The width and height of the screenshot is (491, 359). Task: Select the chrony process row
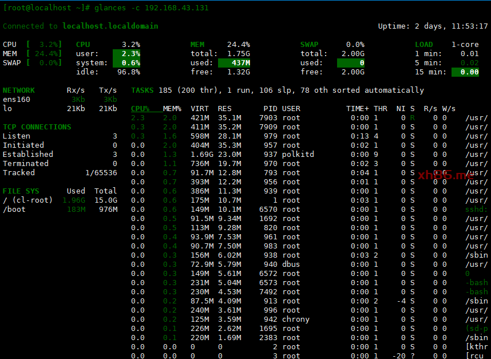click(295, 319)
